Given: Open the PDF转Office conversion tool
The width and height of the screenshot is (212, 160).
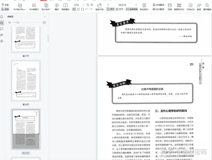Looking at the screenshot, I should click(x=20, y=7).
